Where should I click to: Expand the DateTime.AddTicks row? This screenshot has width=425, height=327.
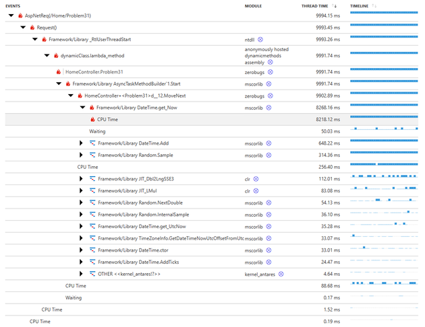[81, 262]
